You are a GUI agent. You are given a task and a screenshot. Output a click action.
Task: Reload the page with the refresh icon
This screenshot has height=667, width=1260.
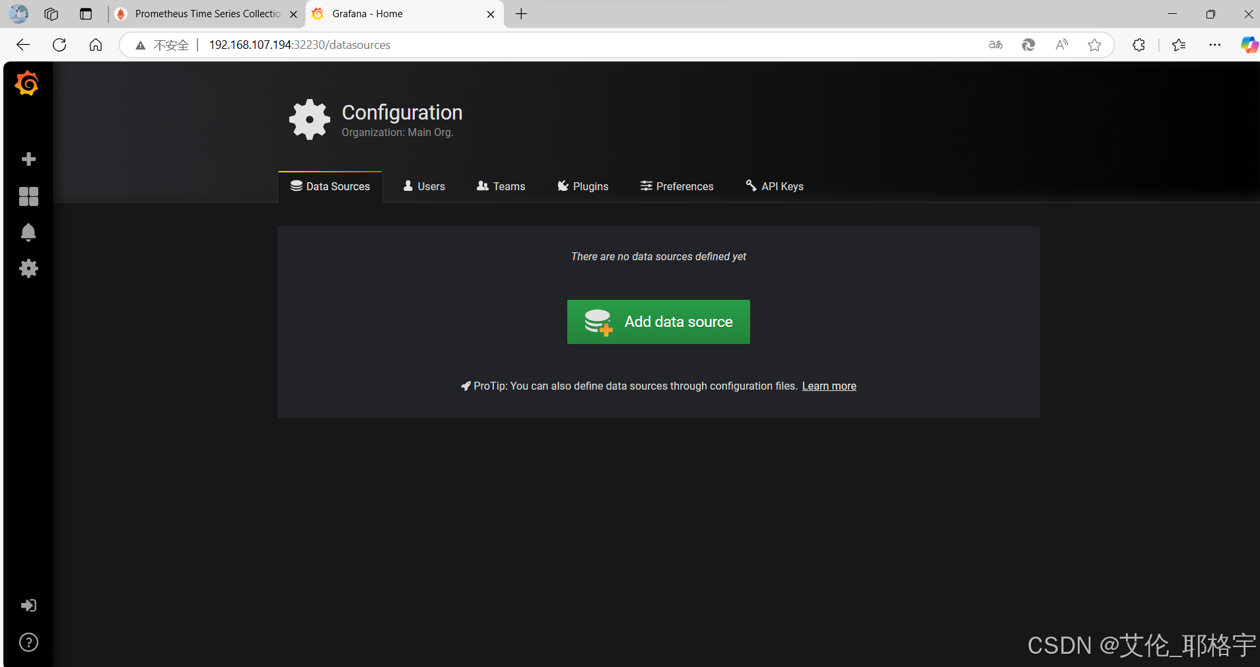(x=59, y=45)
